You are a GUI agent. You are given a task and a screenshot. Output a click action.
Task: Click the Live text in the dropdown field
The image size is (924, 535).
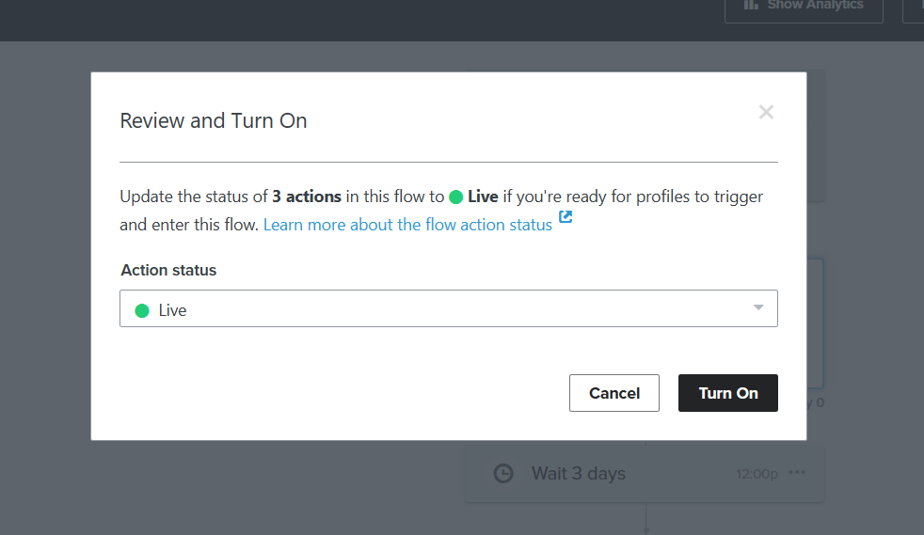click(172, 310)
